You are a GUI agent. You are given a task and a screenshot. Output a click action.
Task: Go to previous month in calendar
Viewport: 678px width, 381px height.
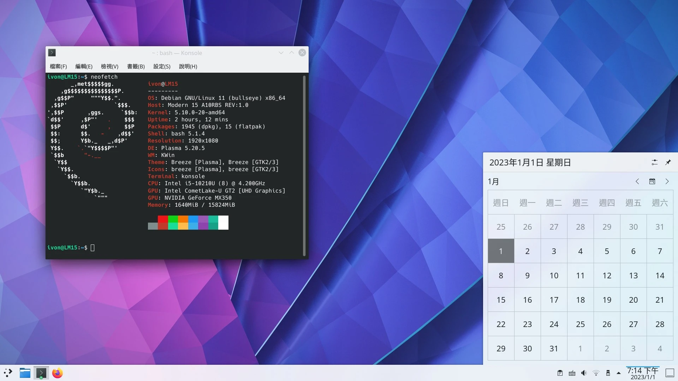(637, 181)
